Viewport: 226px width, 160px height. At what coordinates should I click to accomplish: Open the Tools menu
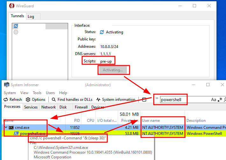37,93
